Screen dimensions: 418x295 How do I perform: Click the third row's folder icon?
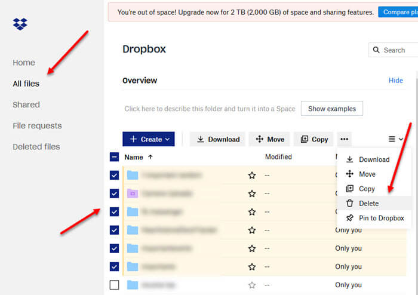[133, 212]
